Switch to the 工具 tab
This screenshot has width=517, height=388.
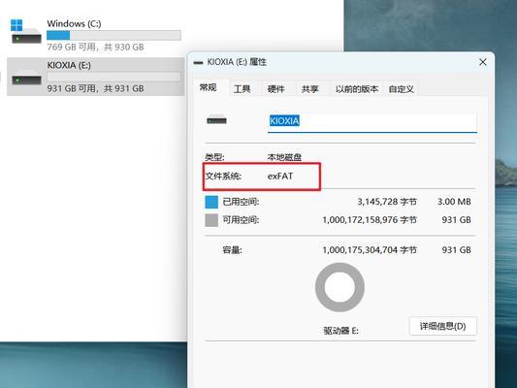click(242, 88)
